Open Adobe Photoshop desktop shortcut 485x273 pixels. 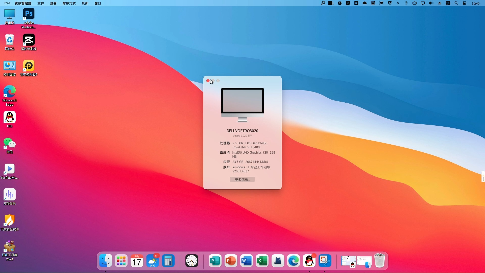pyautogui.click(x=29, y=18)
